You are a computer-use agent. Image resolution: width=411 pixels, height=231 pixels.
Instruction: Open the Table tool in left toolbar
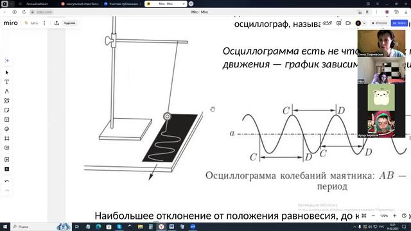(7, 120)
